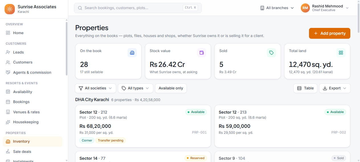Image resolution: width=360 pixels, height=162 pixels.
Task: Click the Housekeeping sparkle icon
Action: click(8, 122)
